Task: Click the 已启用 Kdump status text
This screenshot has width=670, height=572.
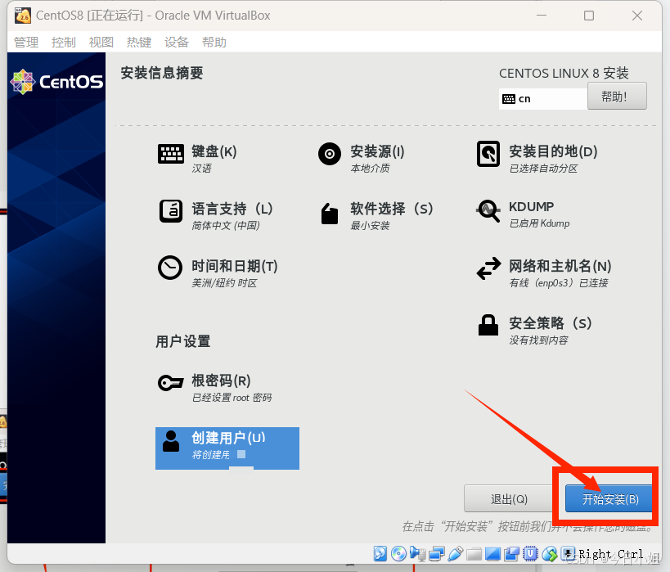Action: [x=539, y=223]
